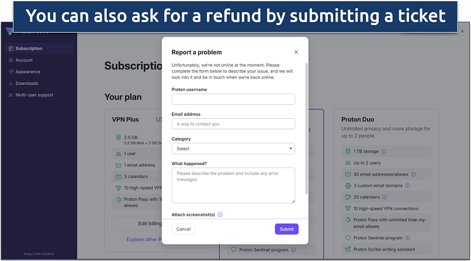Click the Email address input field
This screenshot has width=471, height=261.
click(x=233, y=124)
